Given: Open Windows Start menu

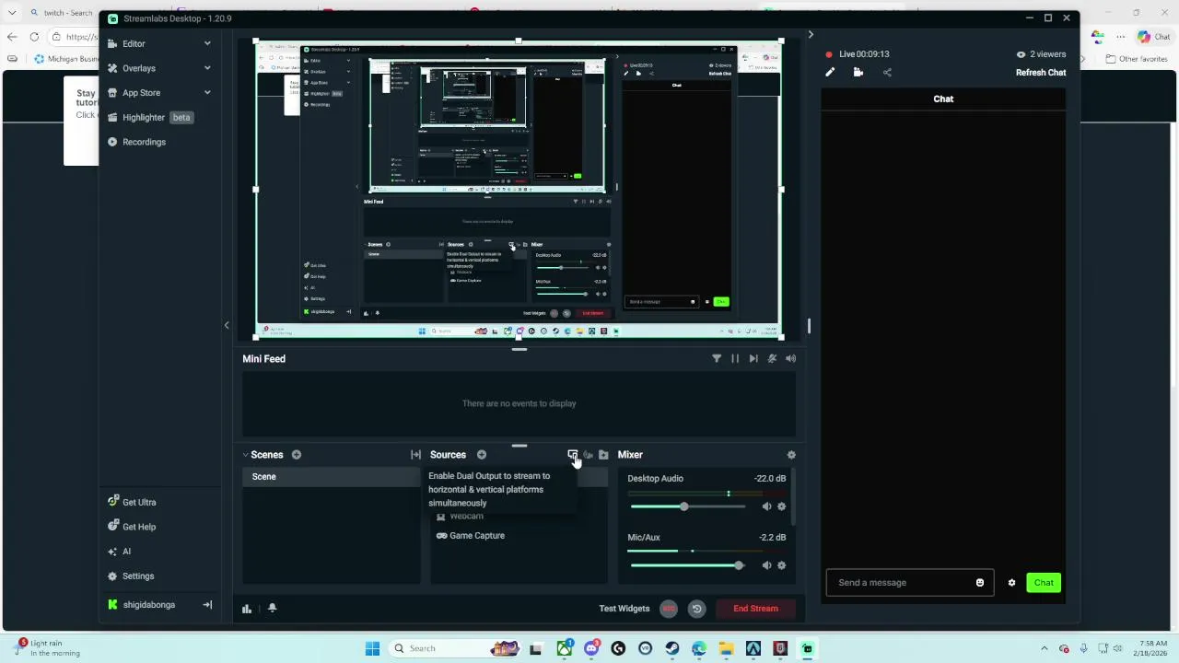Looking at the screenshot, I should tap(372, 648).
